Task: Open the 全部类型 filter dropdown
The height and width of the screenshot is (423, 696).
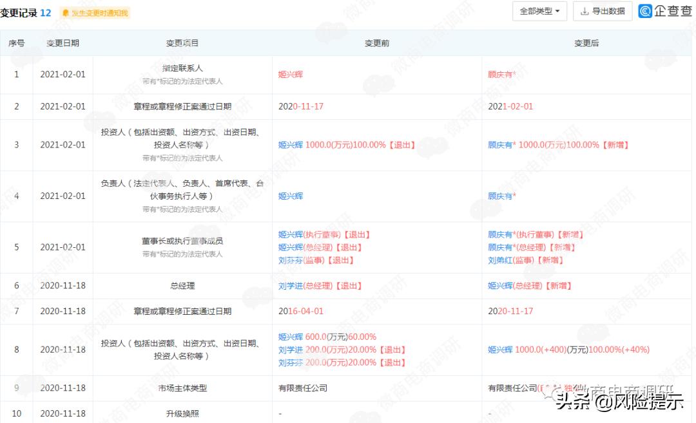Action: coord(539,11)
